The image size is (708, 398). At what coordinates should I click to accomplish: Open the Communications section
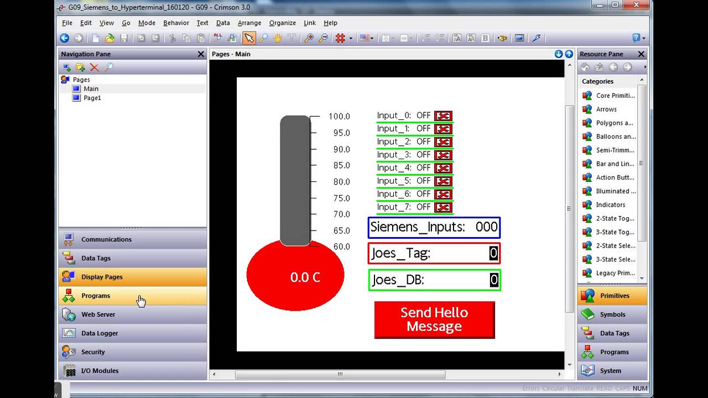click(133, 239)
